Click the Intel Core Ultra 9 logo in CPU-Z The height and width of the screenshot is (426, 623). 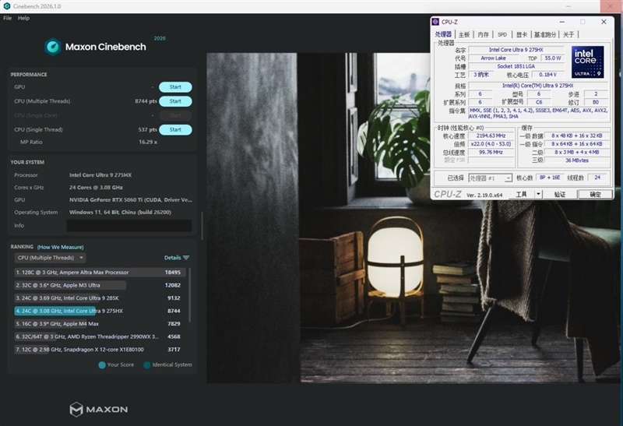click(588, 62)
